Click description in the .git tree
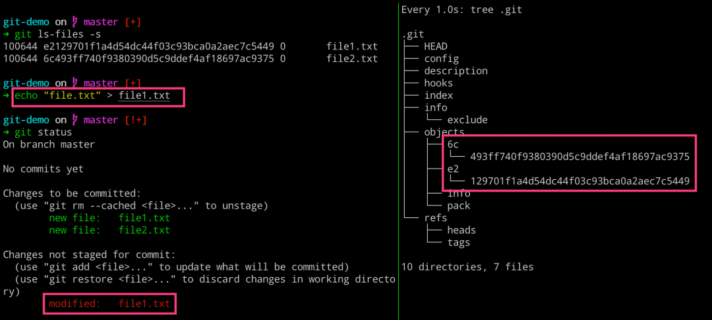Image resolution: width=712 pixels, height=320 pixels. 456,70
